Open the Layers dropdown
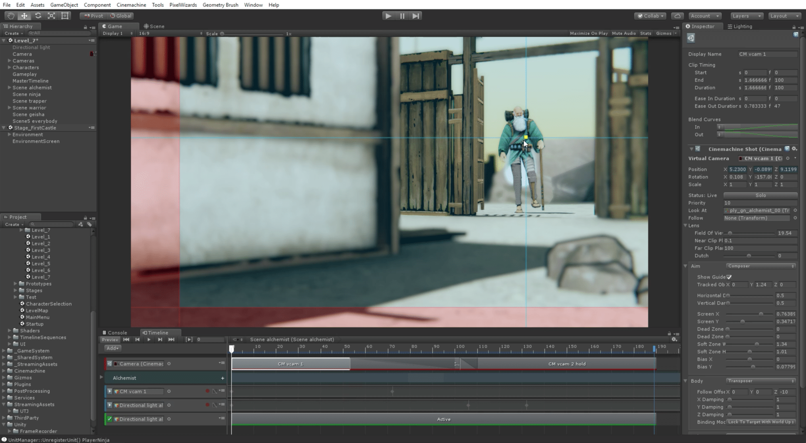This screenshot has width=806, height=443. click(747, 16)
